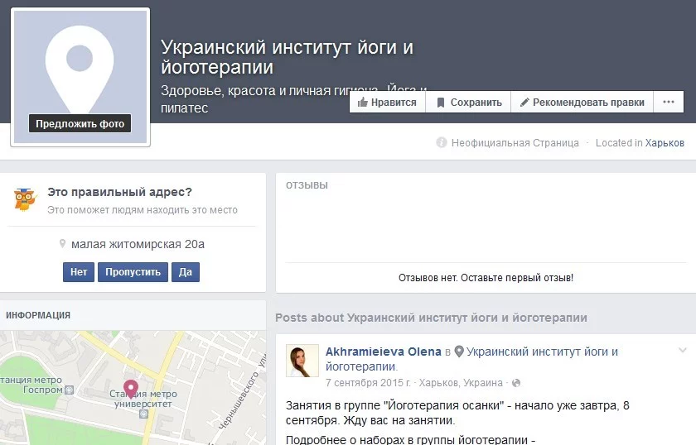Click the 'Нравится' like button
Viewport: 696px width, 445px height.
(388, 103)
